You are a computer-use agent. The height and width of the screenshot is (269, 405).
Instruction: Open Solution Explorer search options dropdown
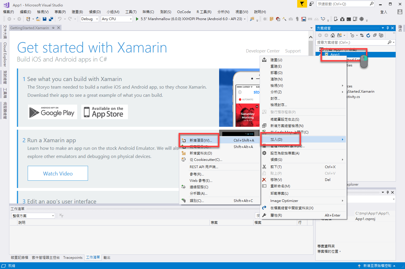(x=394, y=43)
